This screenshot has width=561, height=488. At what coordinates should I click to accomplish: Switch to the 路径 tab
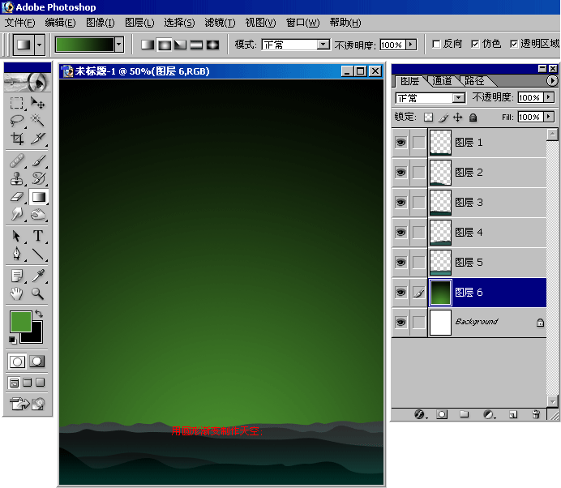point(474,81)
